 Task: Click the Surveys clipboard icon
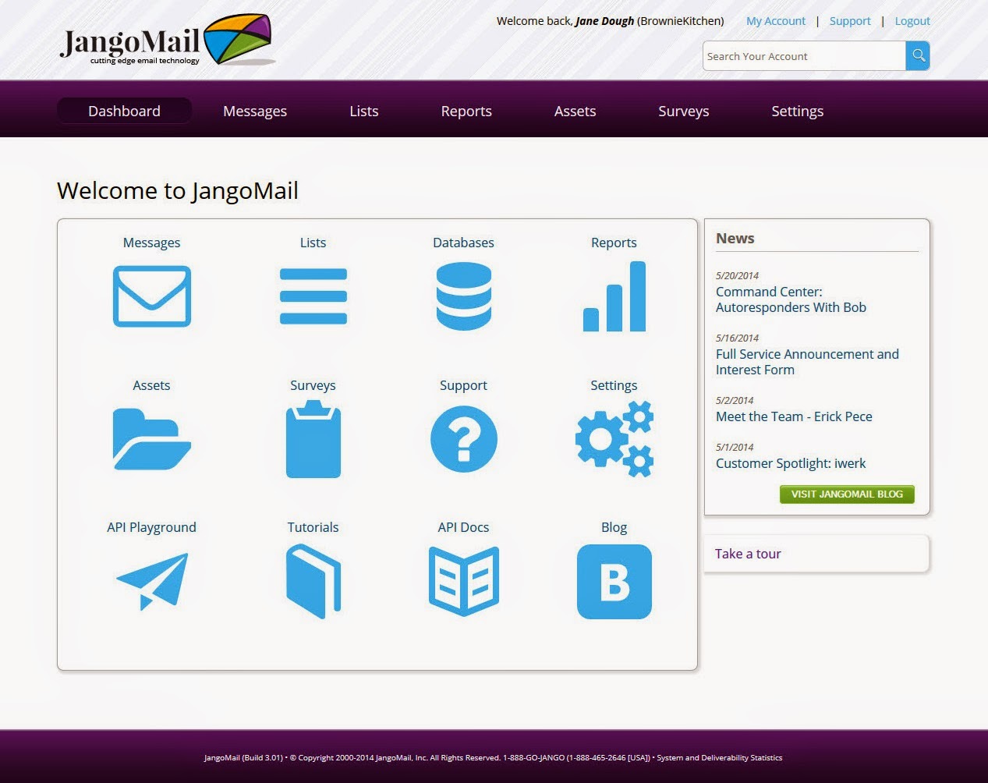[313, 439]
